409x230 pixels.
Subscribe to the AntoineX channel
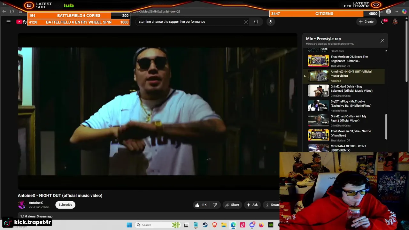[65, 205]
